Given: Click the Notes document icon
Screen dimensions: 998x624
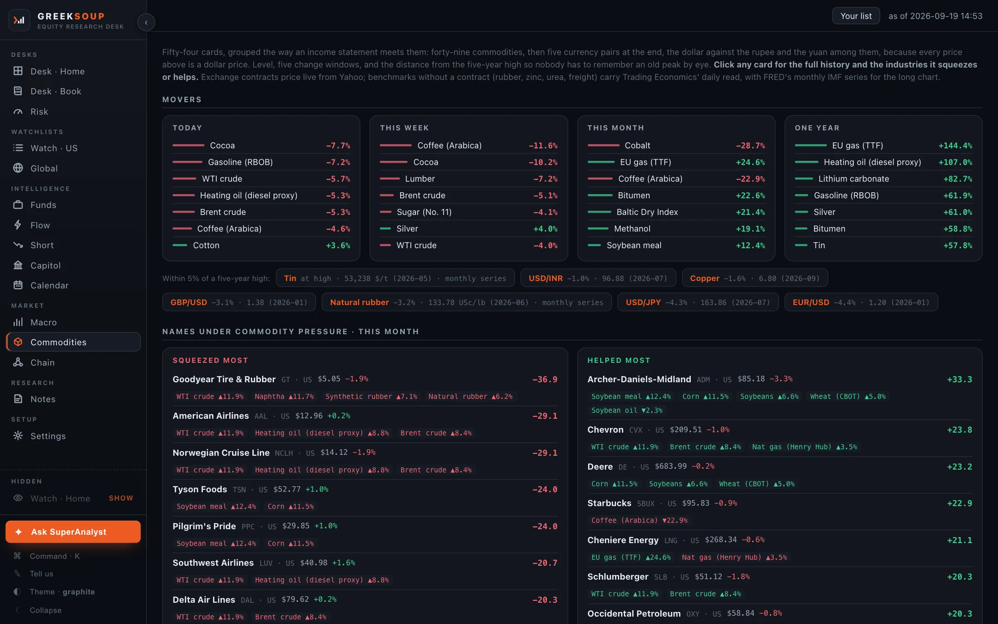Looking at the screenshot, I should pos(18,399).
